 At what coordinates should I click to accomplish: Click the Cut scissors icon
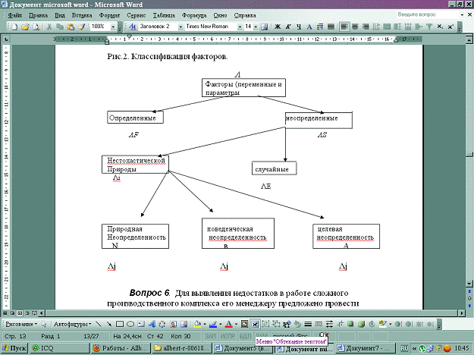click(x=50, y=27)
